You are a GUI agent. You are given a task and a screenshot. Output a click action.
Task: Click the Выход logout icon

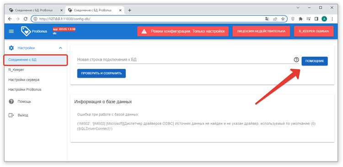tap(11, 115)
